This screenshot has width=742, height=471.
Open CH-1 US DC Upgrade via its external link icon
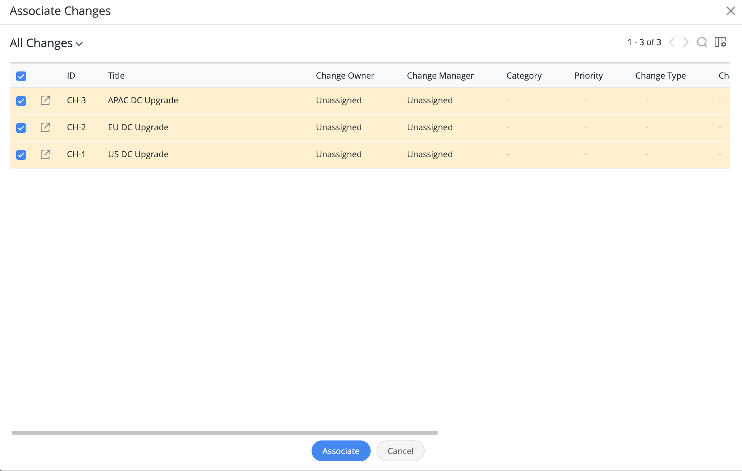[x=45, y=154]
